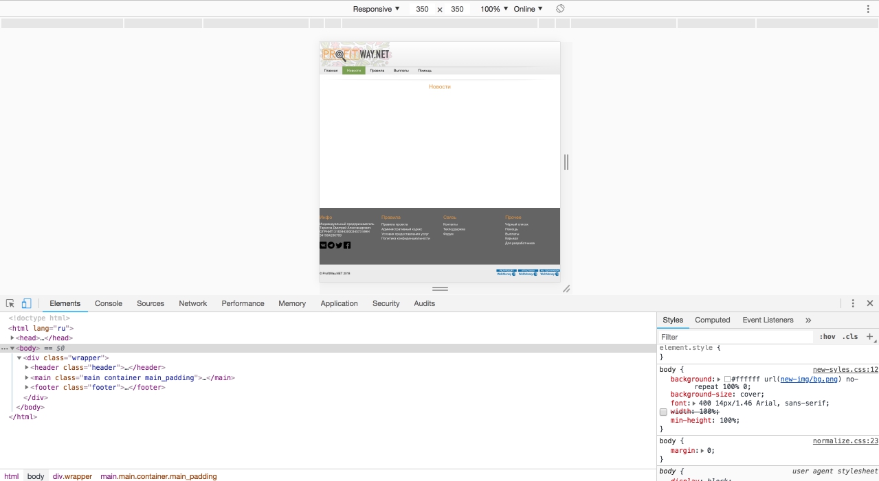The height and width of the screenshot is (481, 879).
Task: Click the viewport height input field
Action: (x=457, y=10)
